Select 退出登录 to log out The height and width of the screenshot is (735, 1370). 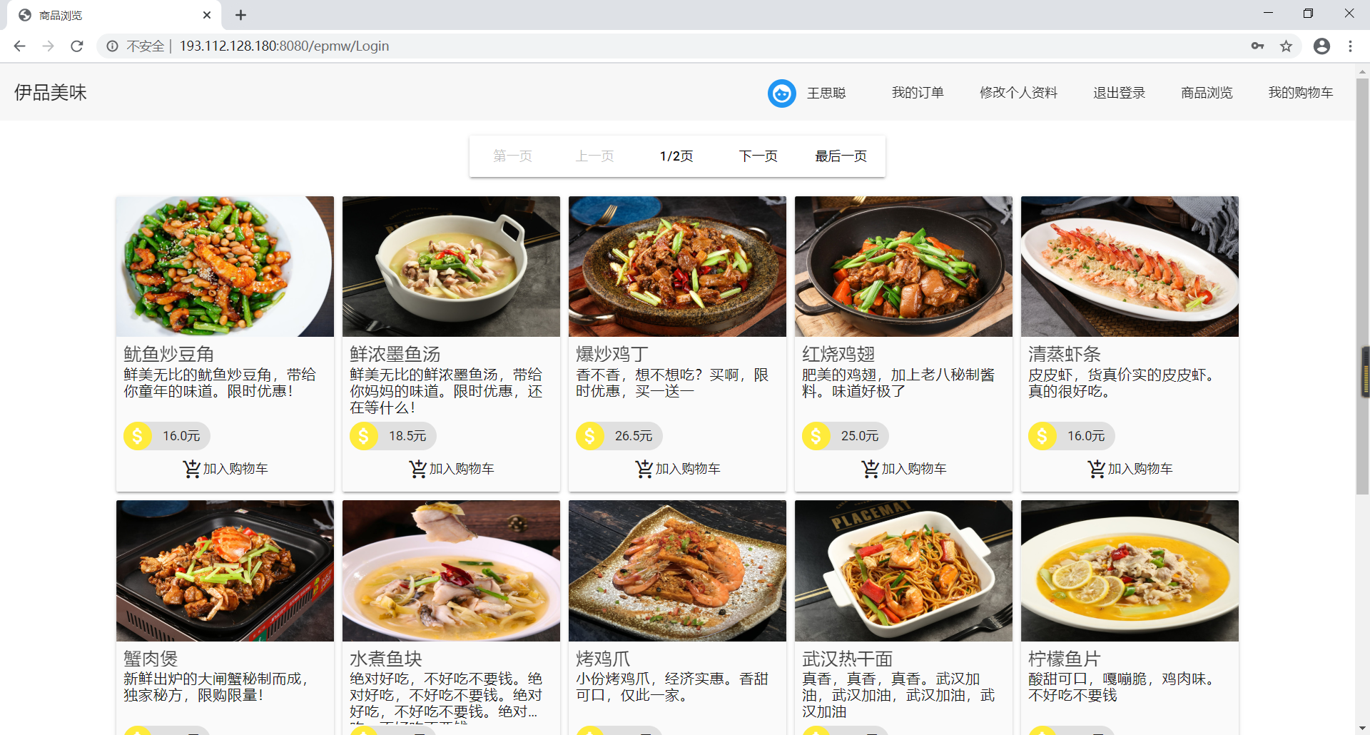coord(1119,93)
